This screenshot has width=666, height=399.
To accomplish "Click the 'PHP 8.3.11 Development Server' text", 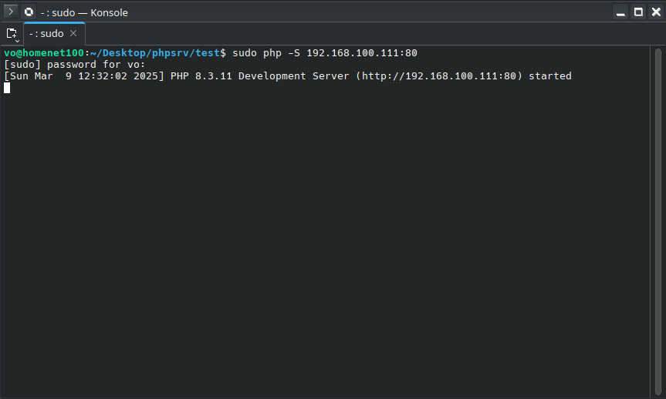I will [x=259, y=76].
